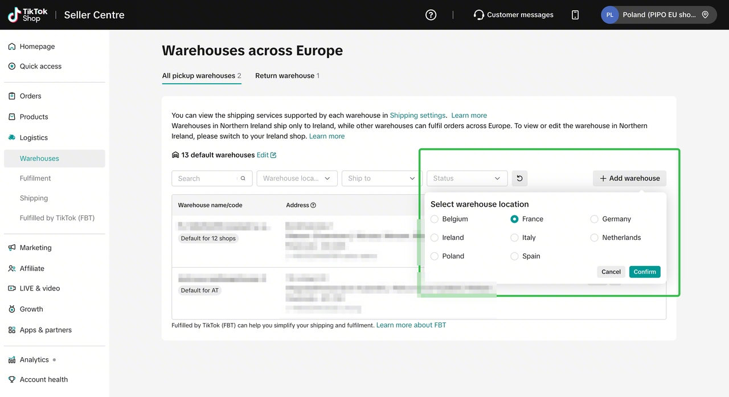Open Customer messages headset icon

(479, 15)
